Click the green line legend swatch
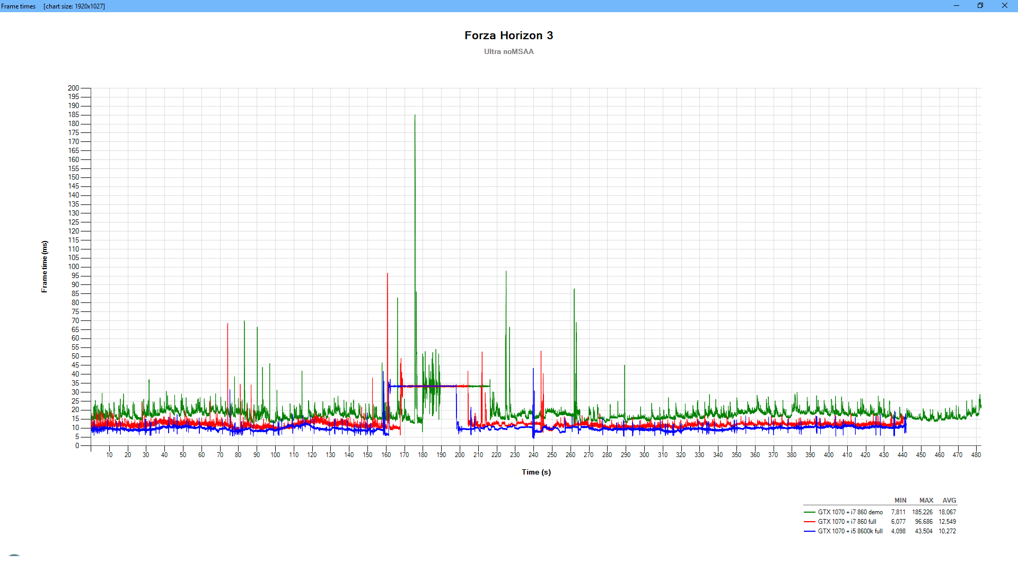Screen dimensions: 1018x572 point(809,512)
